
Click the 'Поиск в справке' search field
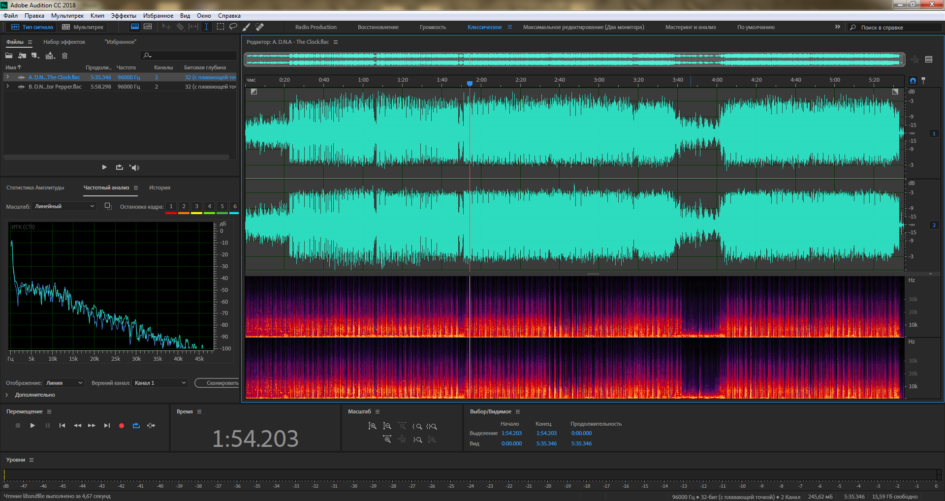pos(895,28)
